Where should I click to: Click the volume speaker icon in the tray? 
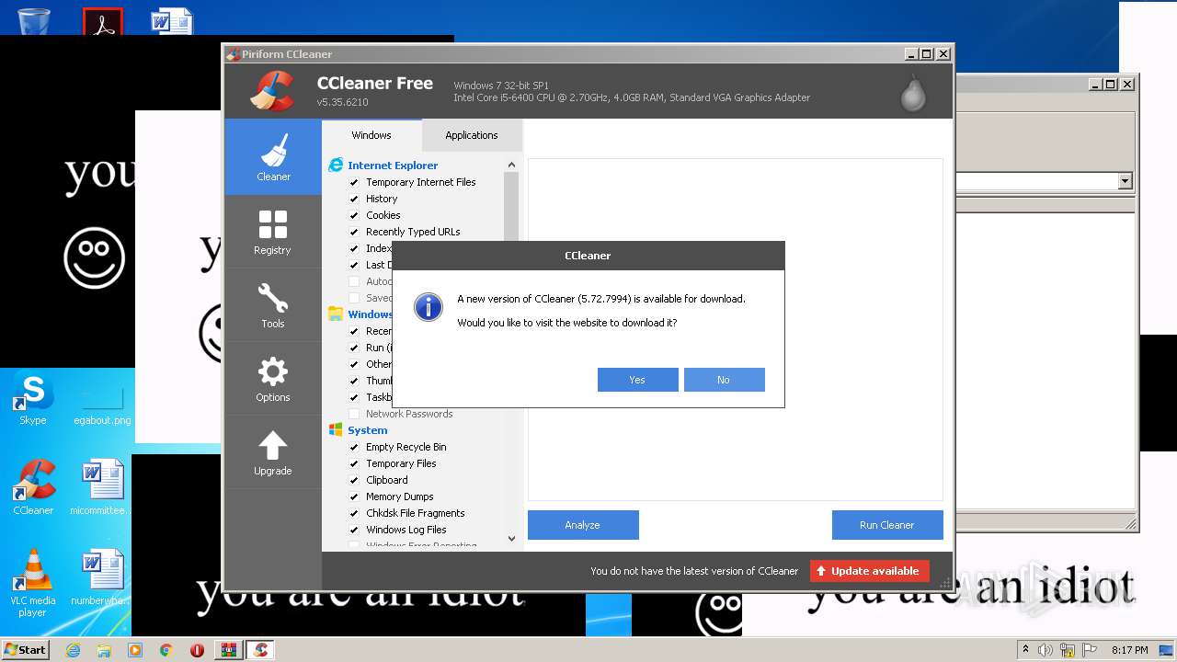point(1046,650)
